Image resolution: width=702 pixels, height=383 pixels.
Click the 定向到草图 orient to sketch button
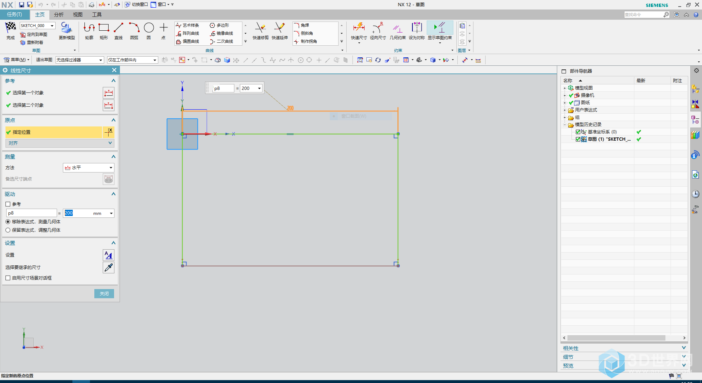(x=34, y=34)
